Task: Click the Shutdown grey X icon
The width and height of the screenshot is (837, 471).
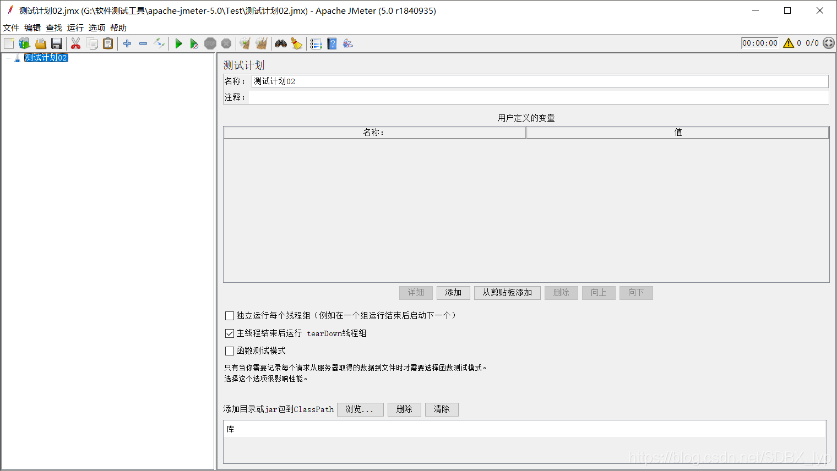Action: pos(226,43)
